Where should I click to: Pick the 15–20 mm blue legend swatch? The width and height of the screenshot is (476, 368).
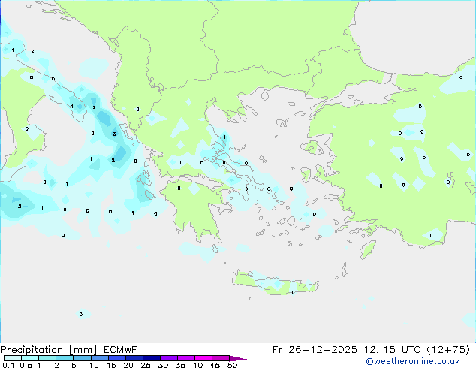[x=117, y=358]
